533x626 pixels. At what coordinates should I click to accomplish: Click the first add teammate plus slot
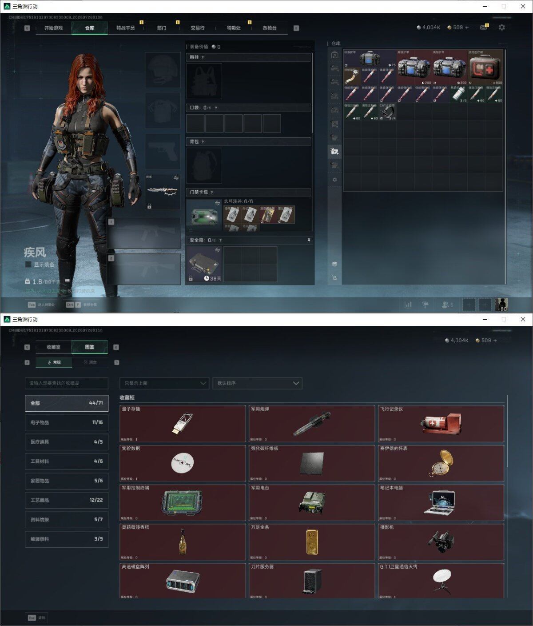[x=469, y=305]
